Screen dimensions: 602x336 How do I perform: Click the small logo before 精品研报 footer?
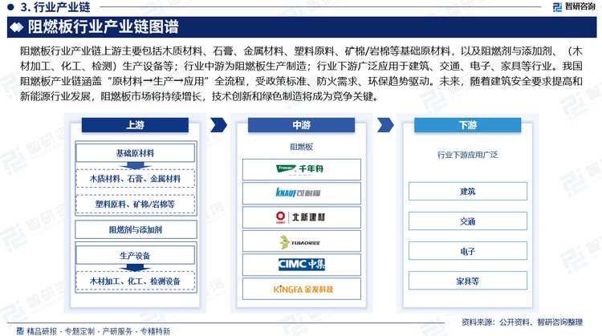tap(20, 331)
